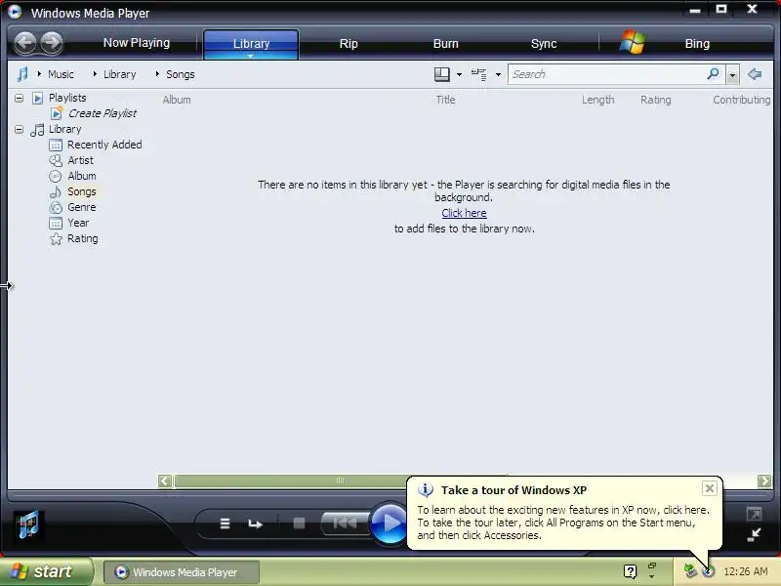
Task: Click the View Options icon
Action: coord(479,74)
